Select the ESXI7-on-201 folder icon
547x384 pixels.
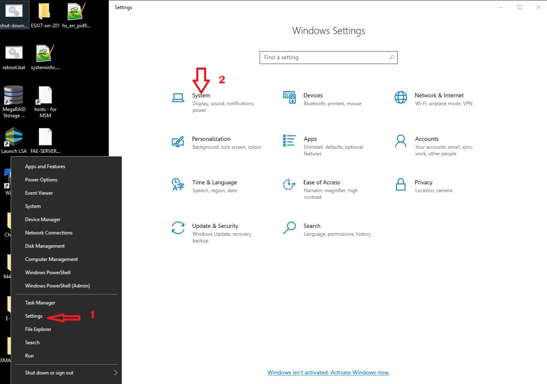point(44,11)
